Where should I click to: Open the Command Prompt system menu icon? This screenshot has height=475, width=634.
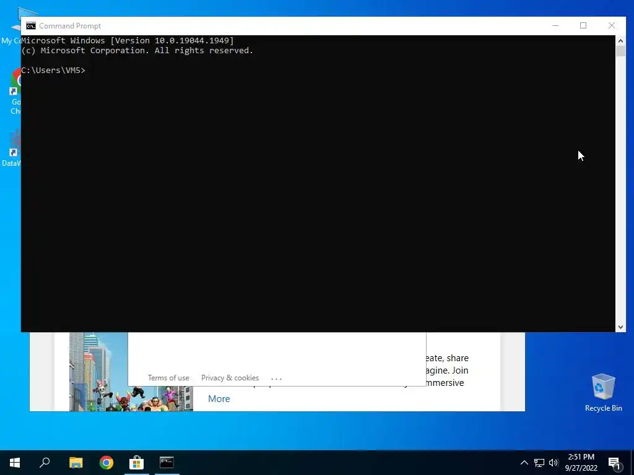[31, 26]
